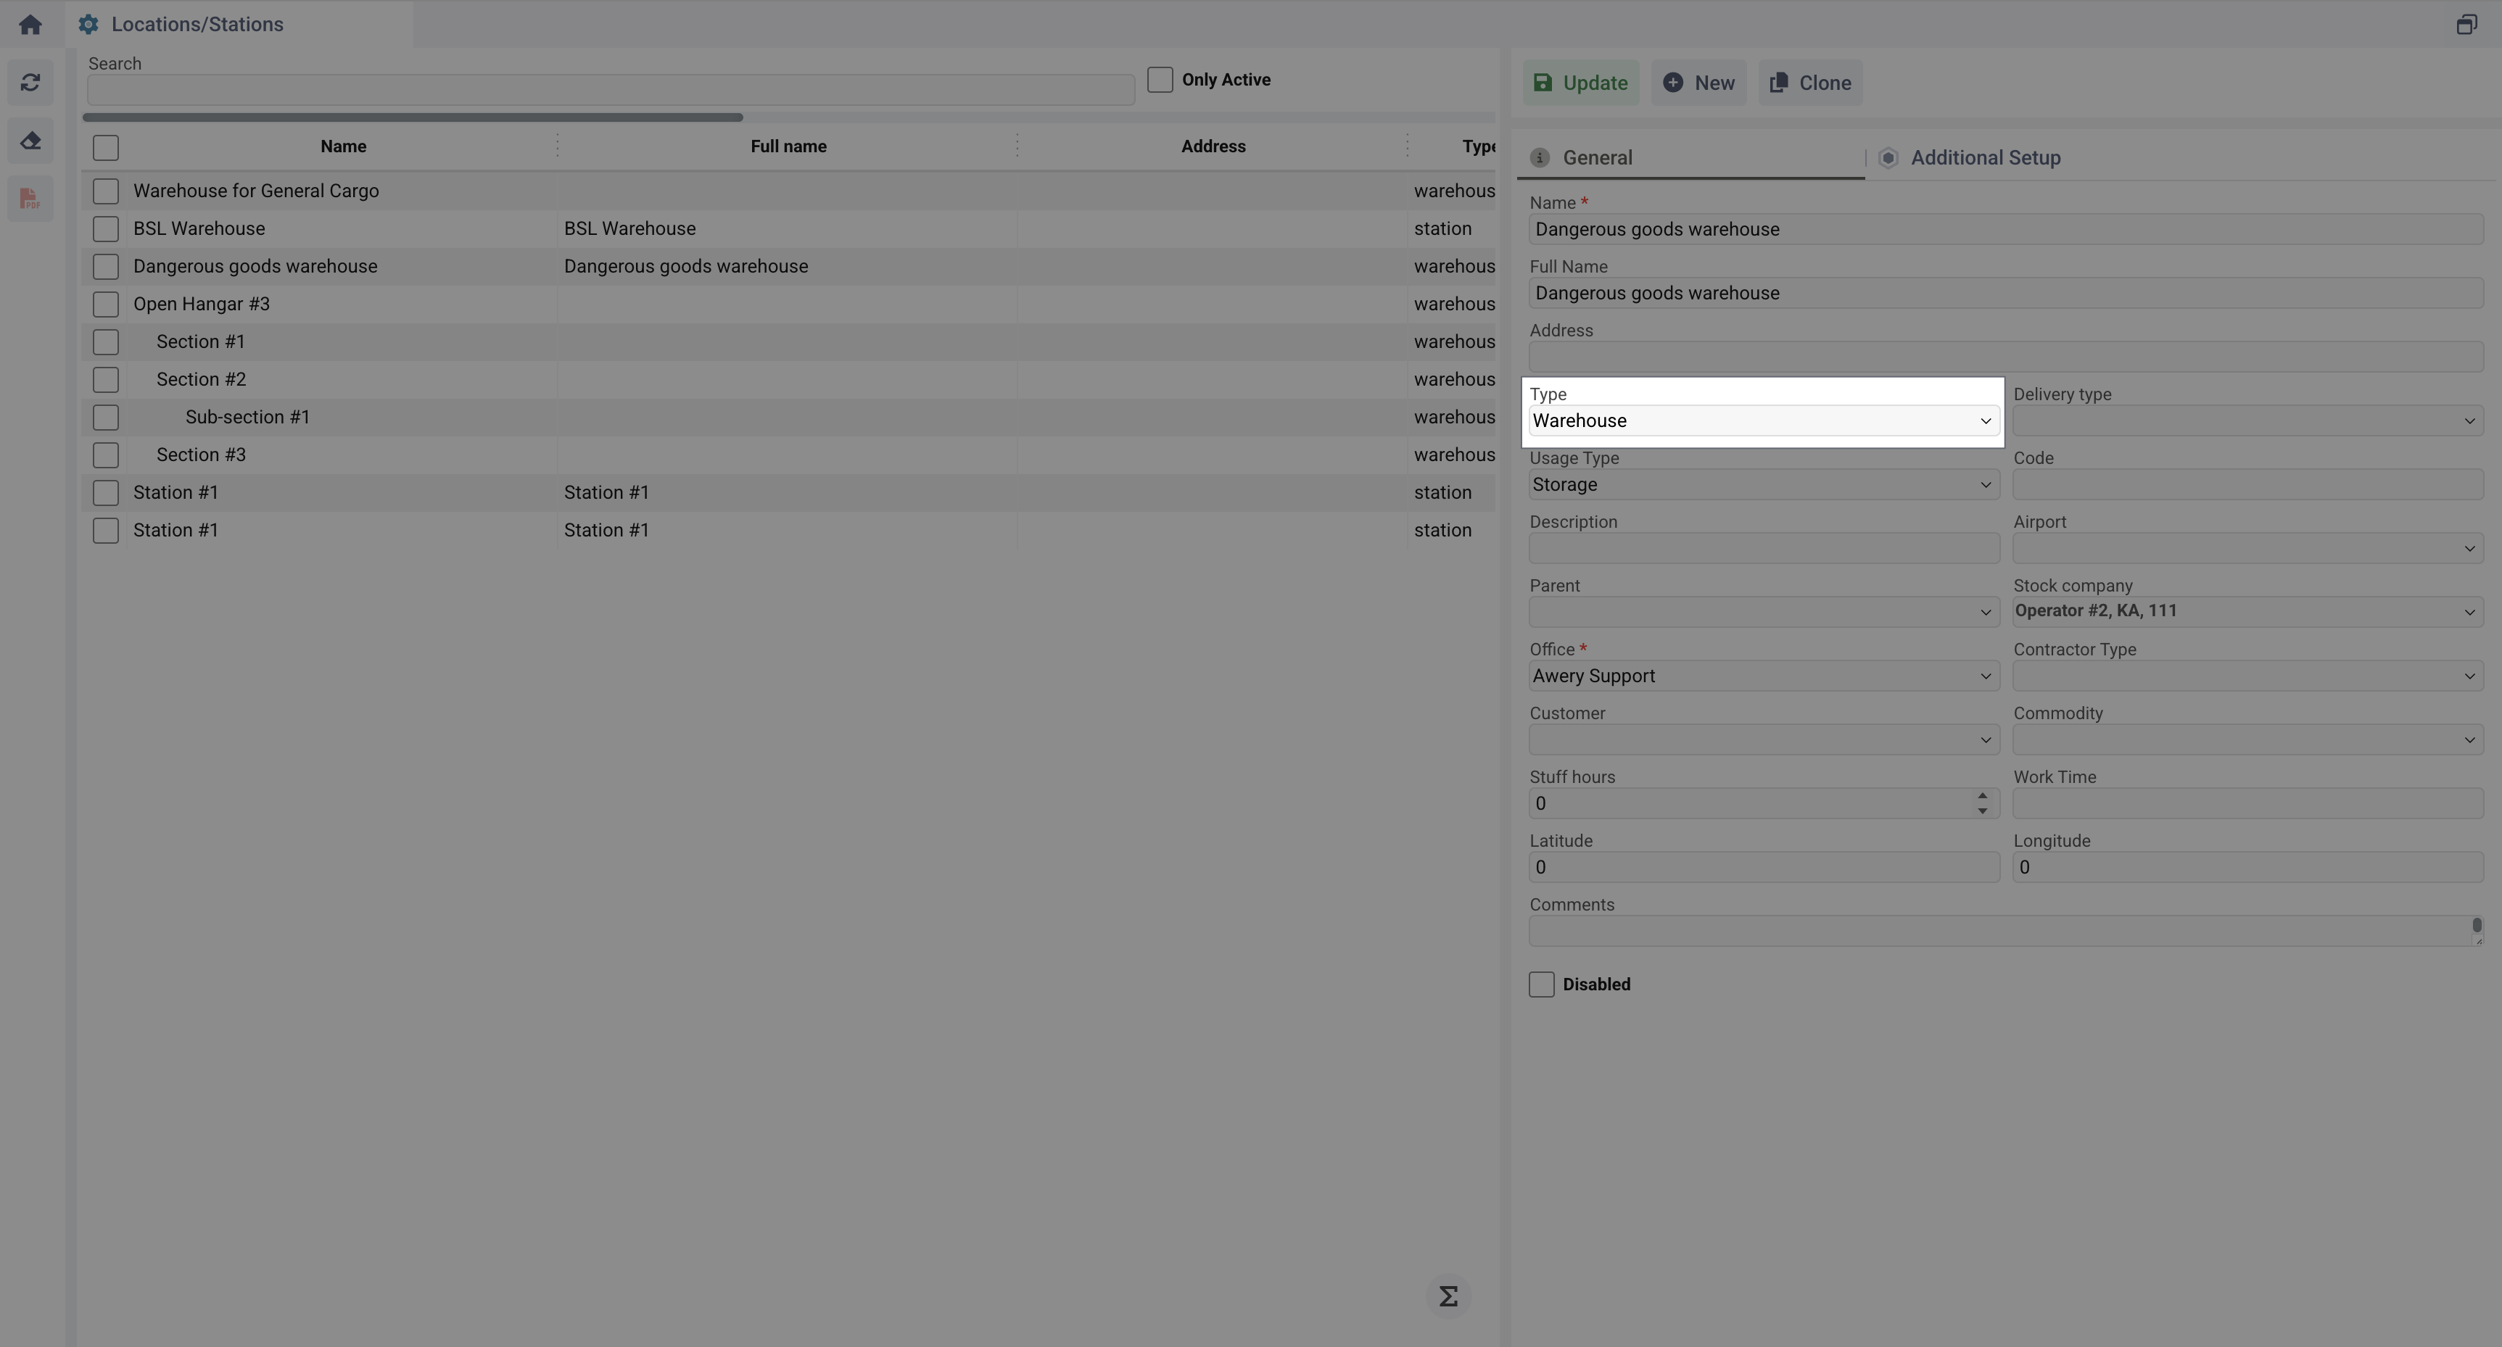Click the New button
Image resolution: width=2502 pixels, height=1347 pixels.
coord(1698,83)
